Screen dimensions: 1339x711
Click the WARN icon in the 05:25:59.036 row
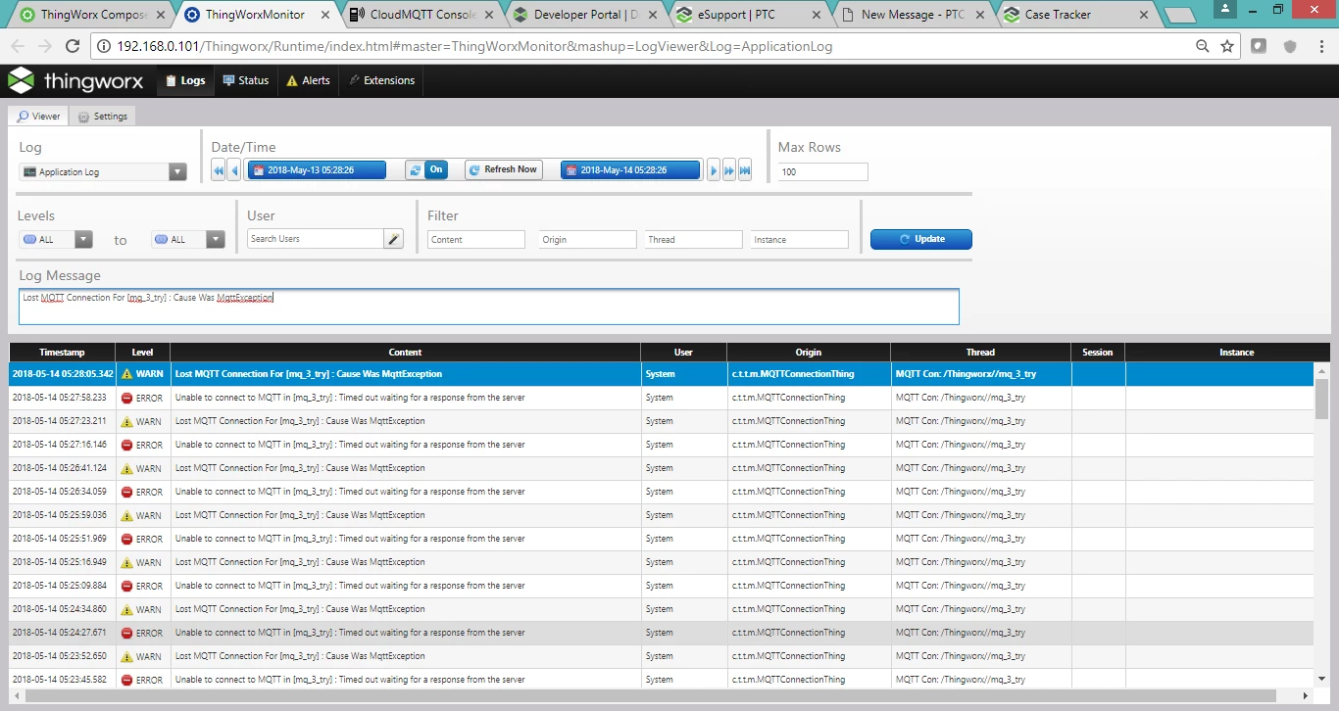[126, 515]
